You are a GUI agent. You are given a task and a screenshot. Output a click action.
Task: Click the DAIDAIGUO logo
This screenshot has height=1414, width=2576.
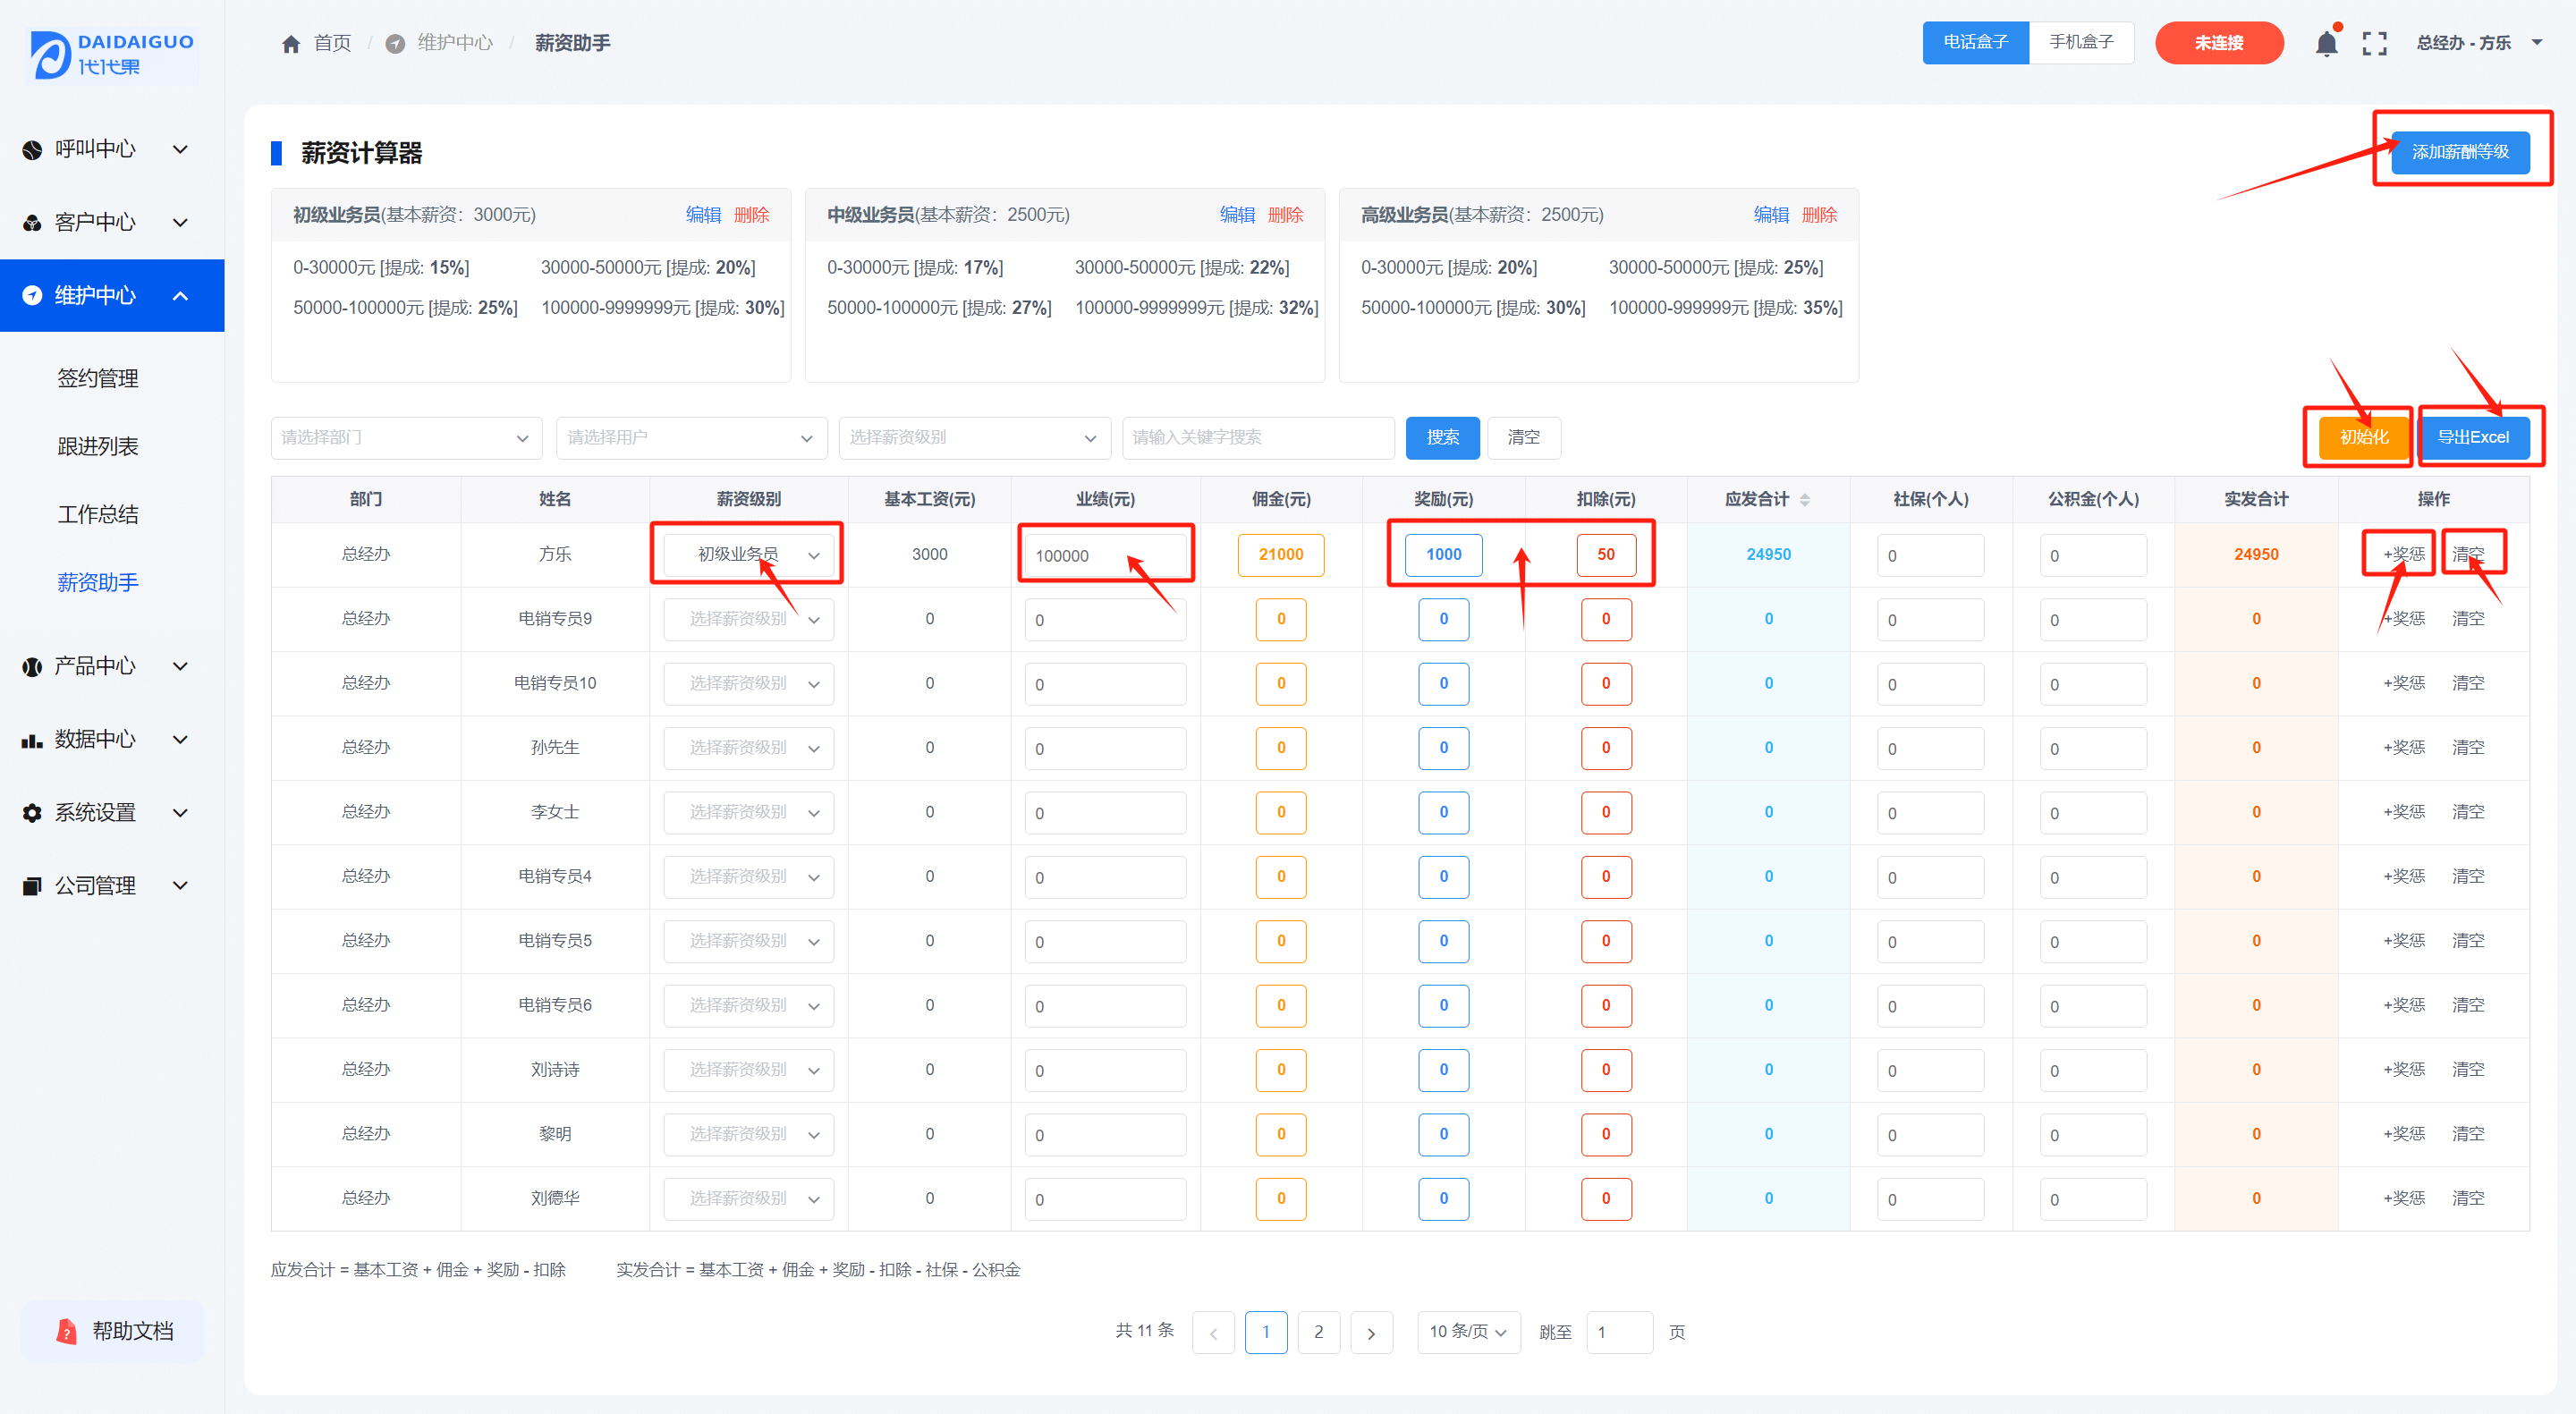(x=112, y=54)
